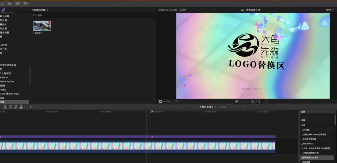Open the enhancements magic wand menu
The image size is (337, 163).
(x=168, y=101)
